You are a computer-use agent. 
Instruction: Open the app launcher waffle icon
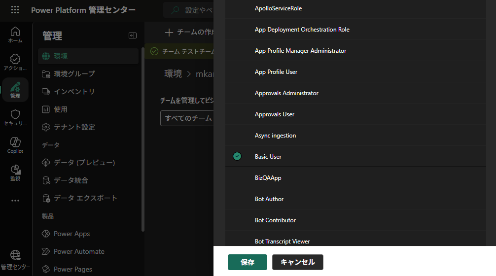(x=15, y=10)
